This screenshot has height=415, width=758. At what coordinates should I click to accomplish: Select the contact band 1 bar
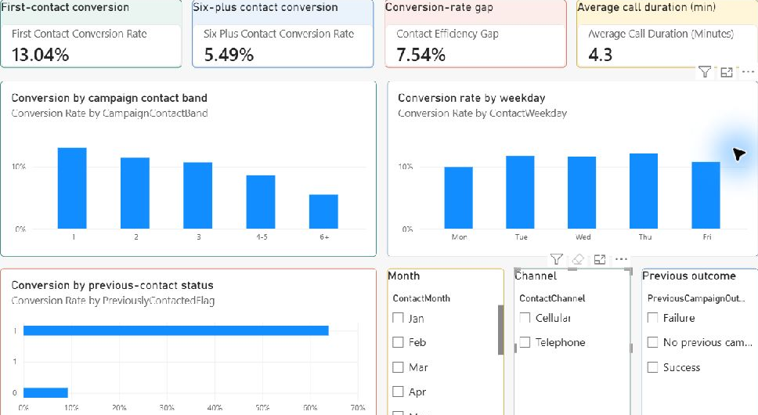click(72, 188)
